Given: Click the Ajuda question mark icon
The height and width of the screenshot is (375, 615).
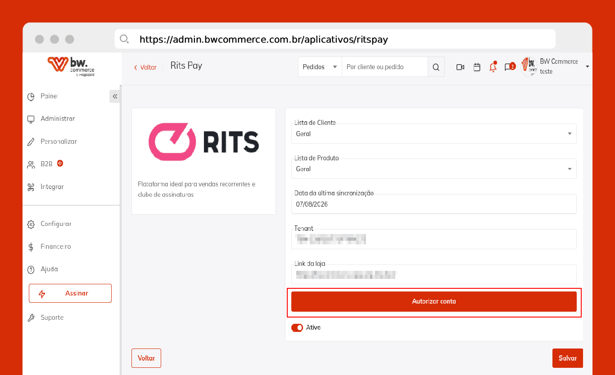Looking at the screenshot, I should [x=31, y=269].
